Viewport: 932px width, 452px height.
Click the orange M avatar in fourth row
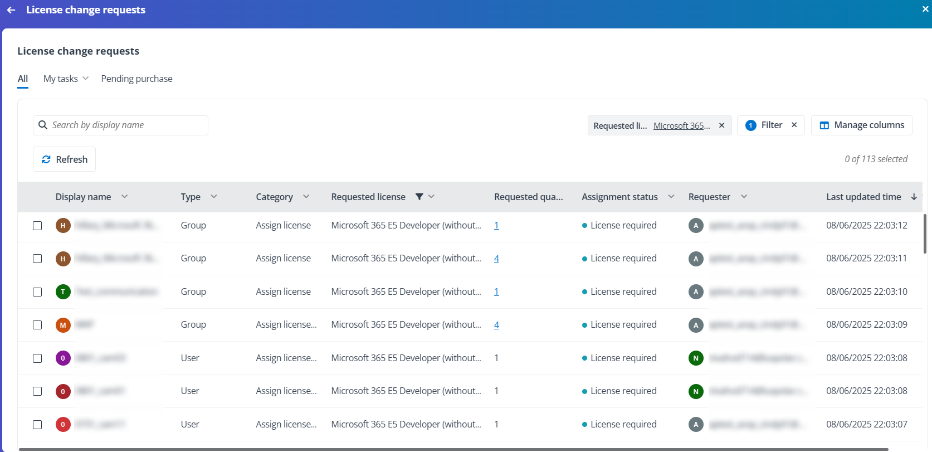click(63, 325)
